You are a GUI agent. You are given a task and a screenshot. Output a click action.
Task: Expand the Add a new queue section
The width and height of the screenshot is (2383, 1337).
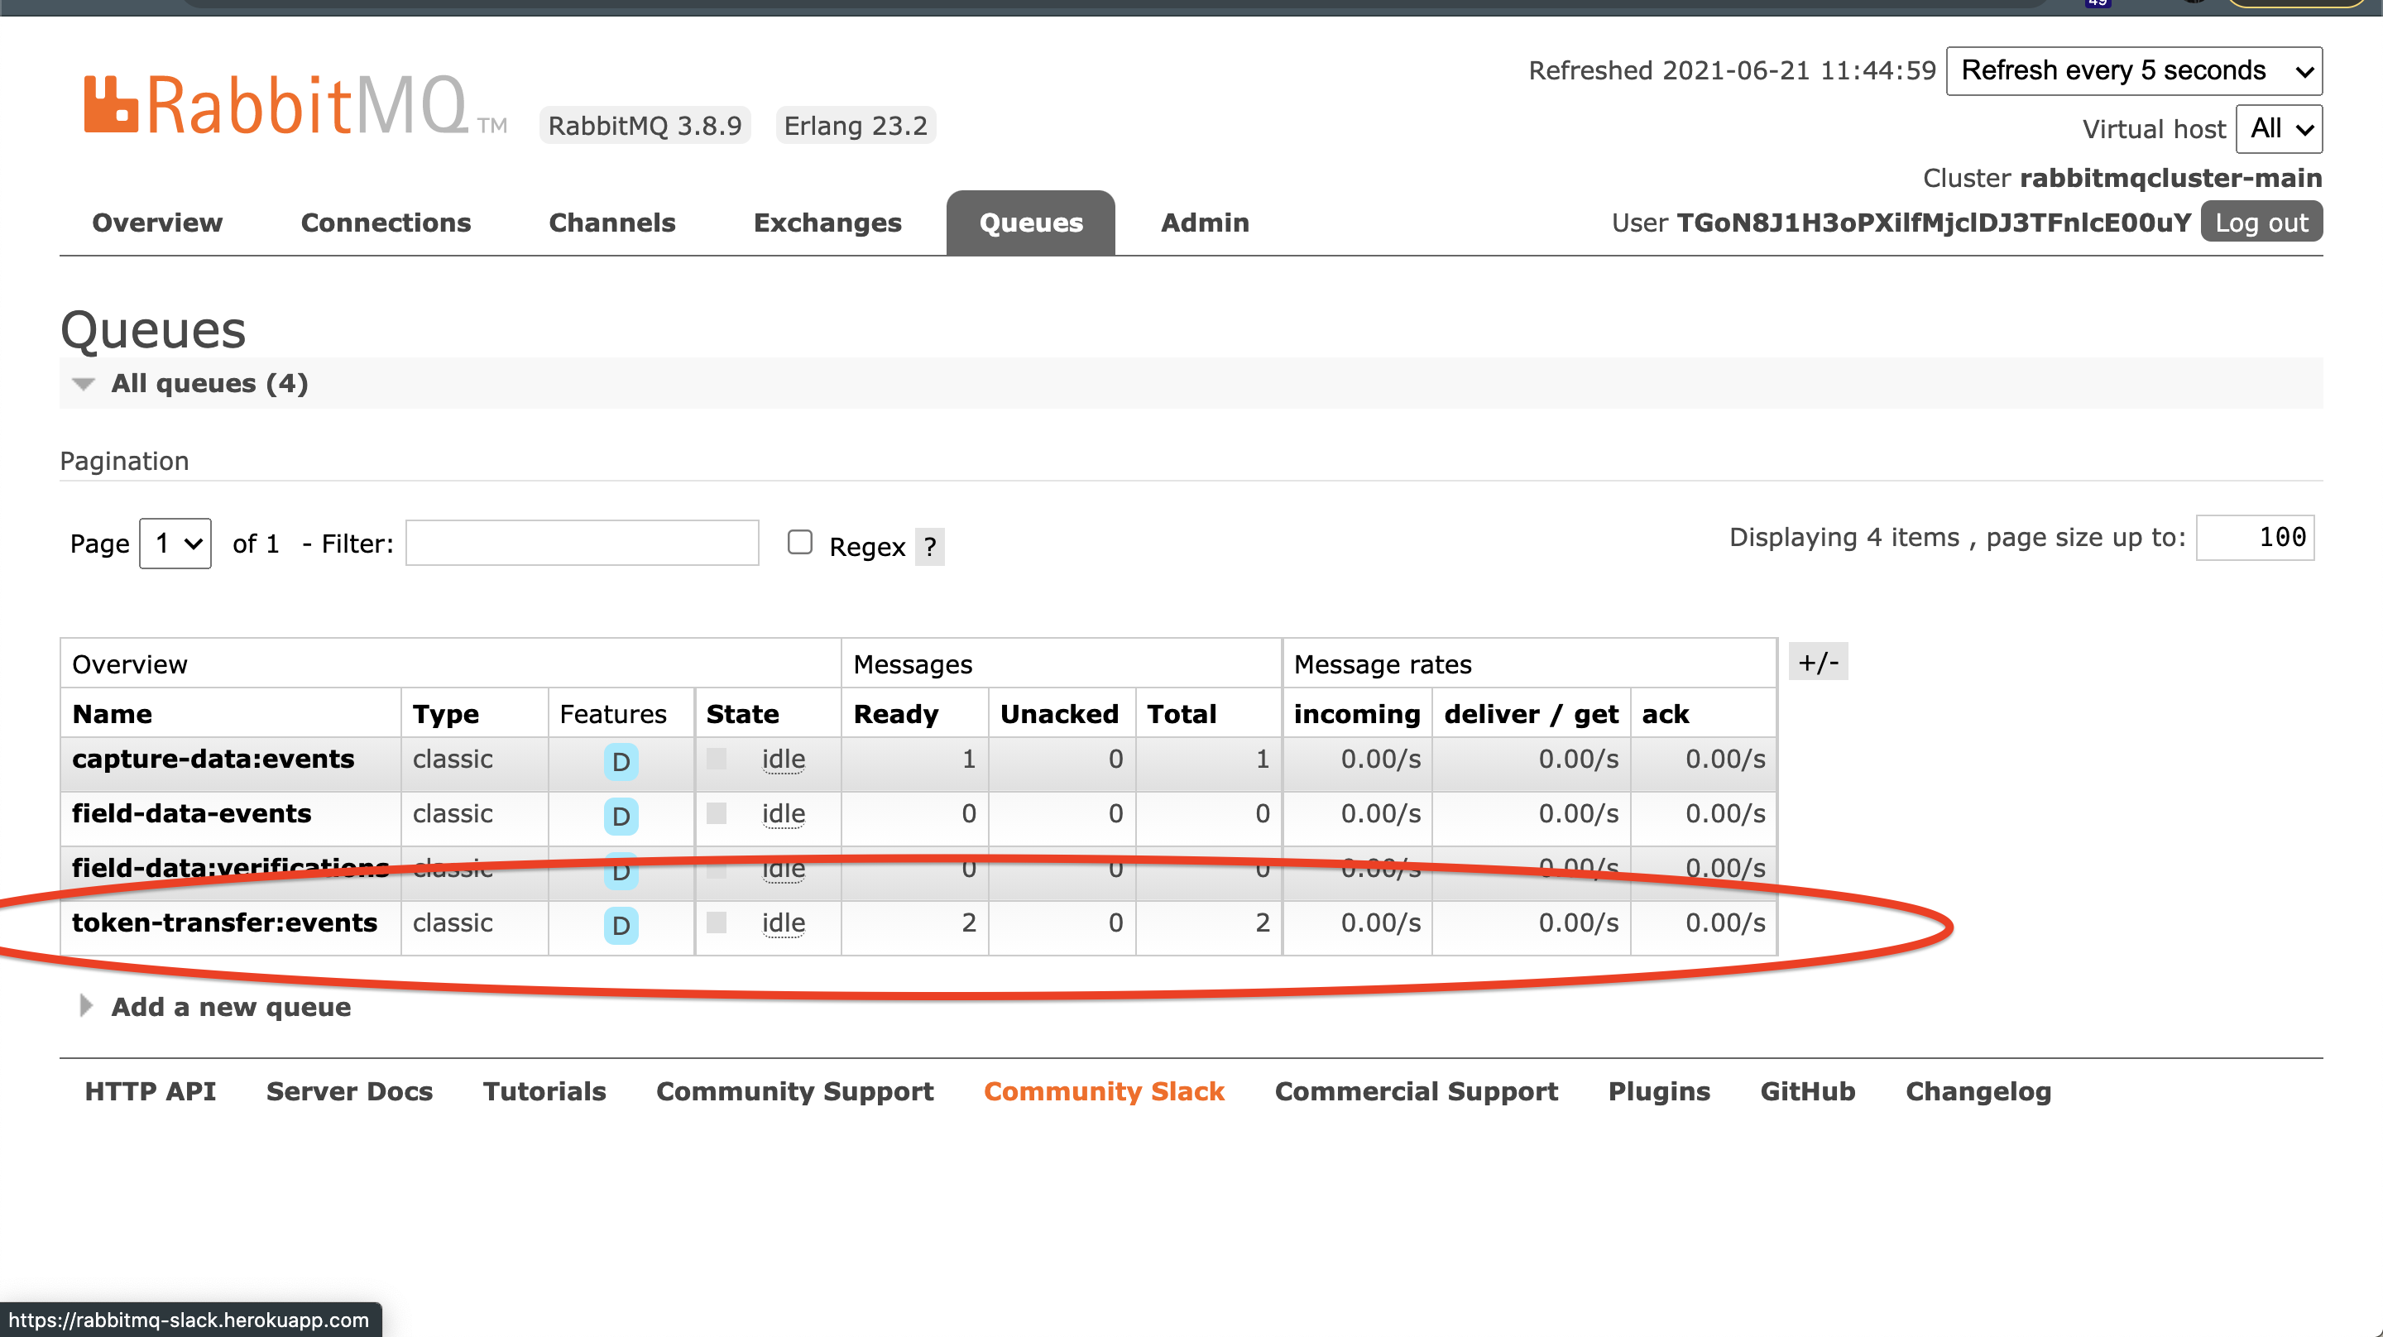click(230, 1007)
